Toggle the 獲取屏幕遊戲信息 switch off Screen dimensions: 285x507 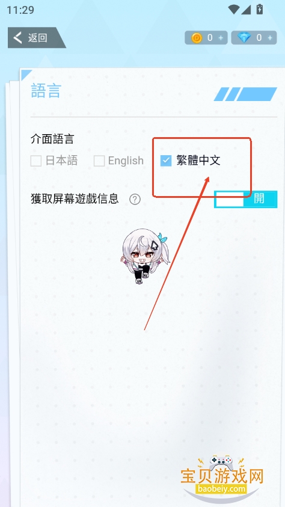tap(245, 199)
